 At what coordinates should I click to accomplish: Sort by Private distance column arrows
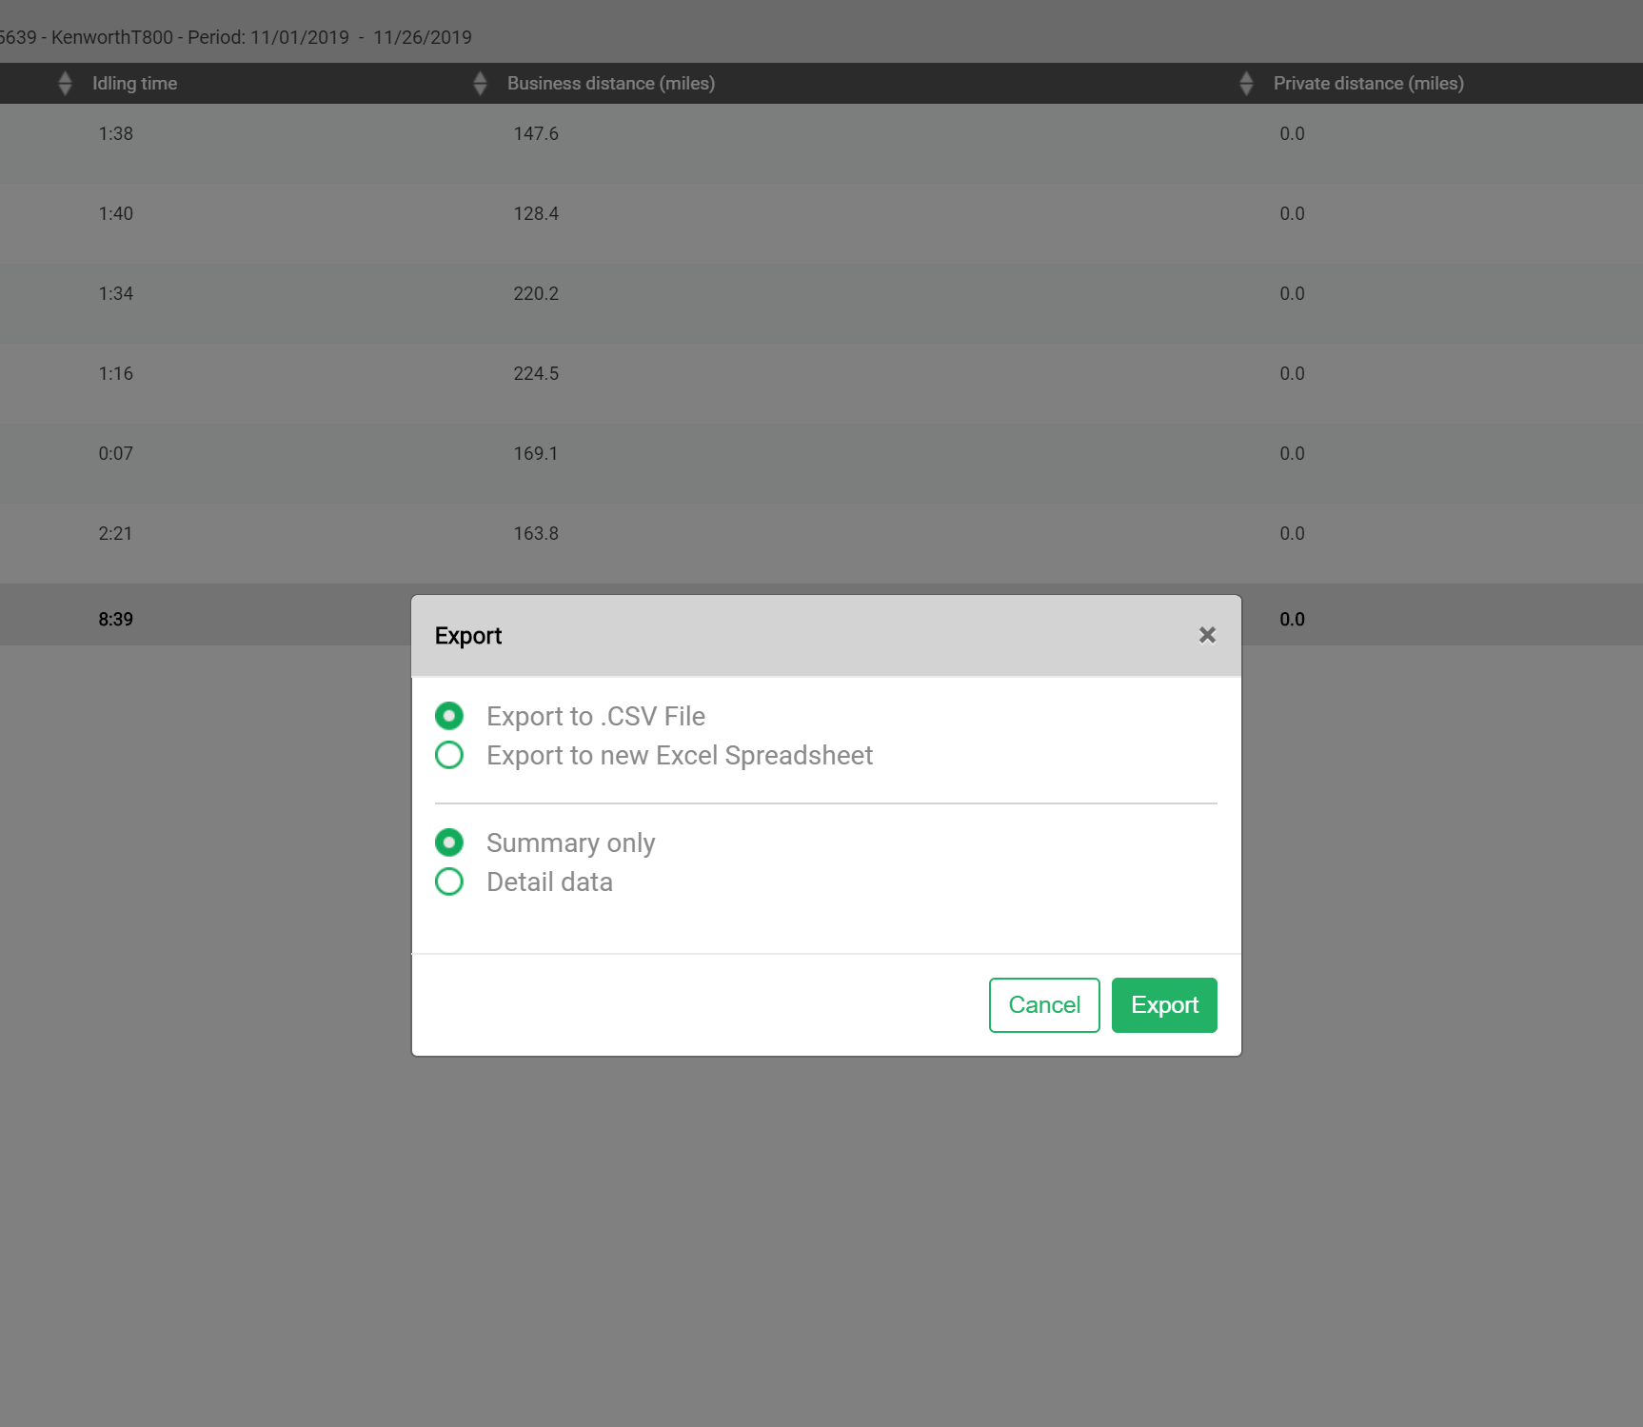tap(1246, 84)
